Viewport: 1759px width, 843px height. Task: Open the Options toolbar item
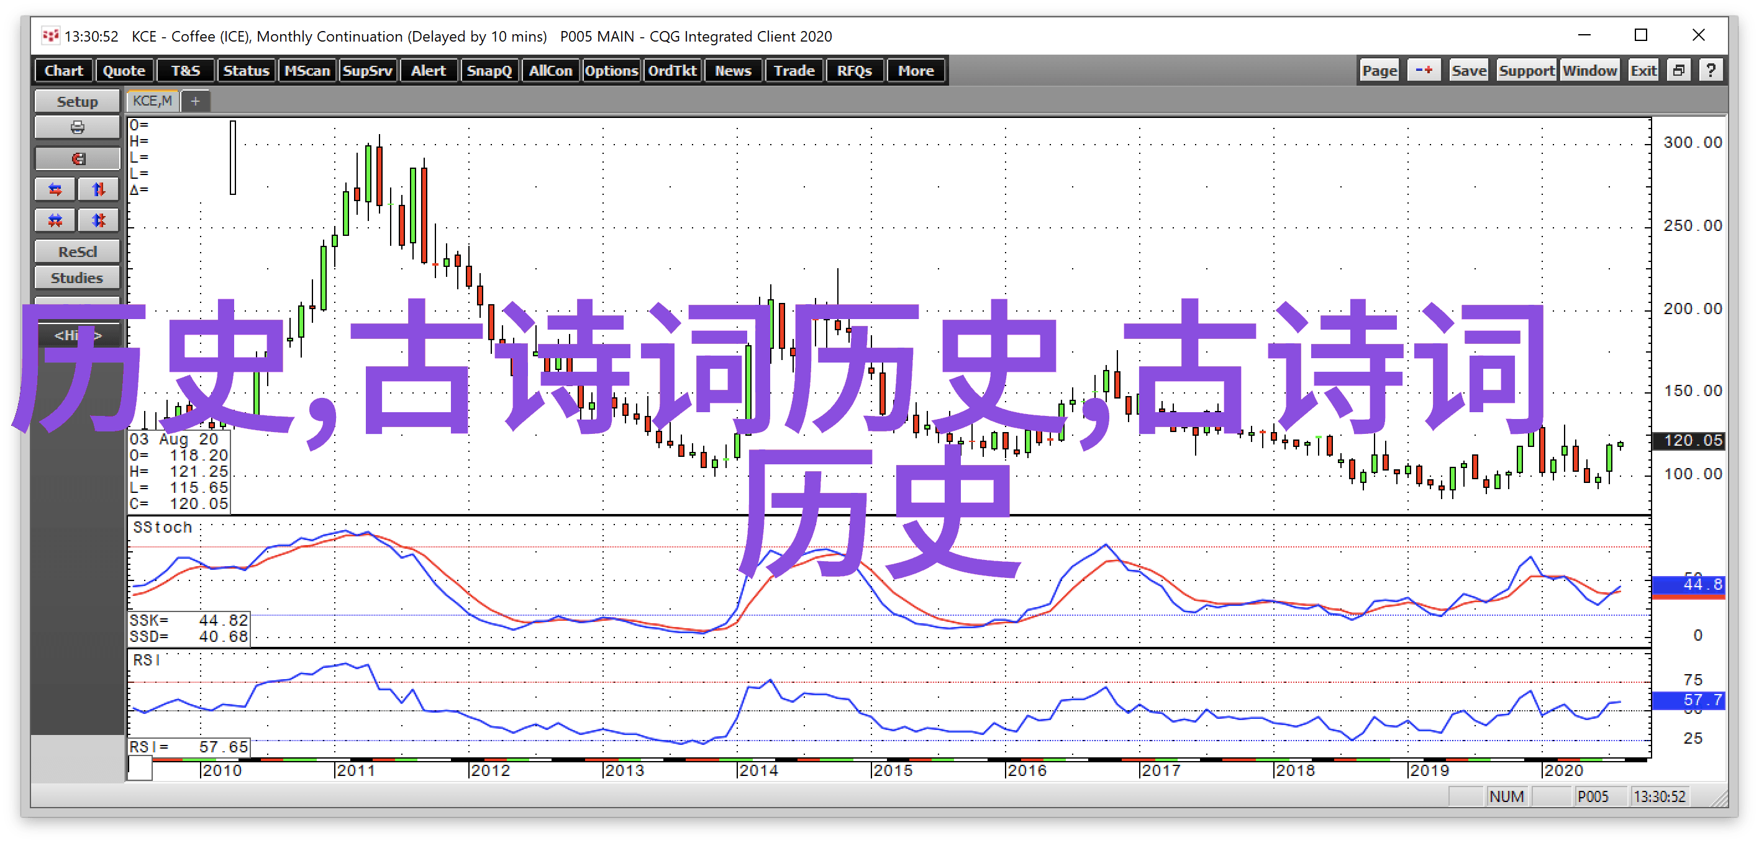click(x=611, y=70)
